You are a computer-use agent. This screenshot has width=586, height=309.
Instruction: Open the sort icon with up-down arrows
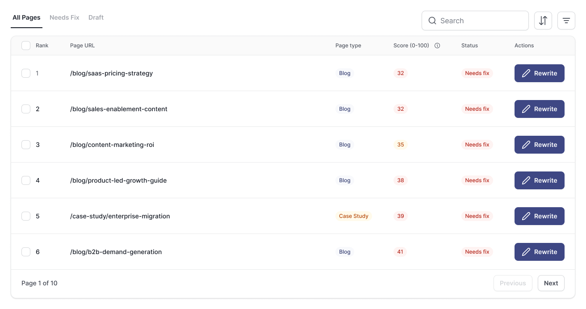point(543,21)
